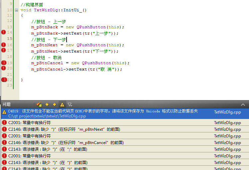The image size is (249, 170).
Task: Collapse the InitUi_ function fold marker
Action: click(17, 10)
